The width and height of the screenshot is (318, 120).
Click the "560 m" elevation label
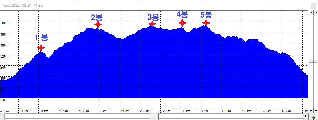pos(5,23)
